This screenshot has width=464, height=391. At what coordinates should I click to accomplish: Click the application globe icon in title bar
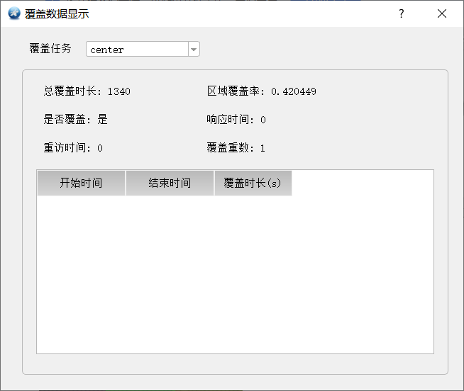(14, 13)
